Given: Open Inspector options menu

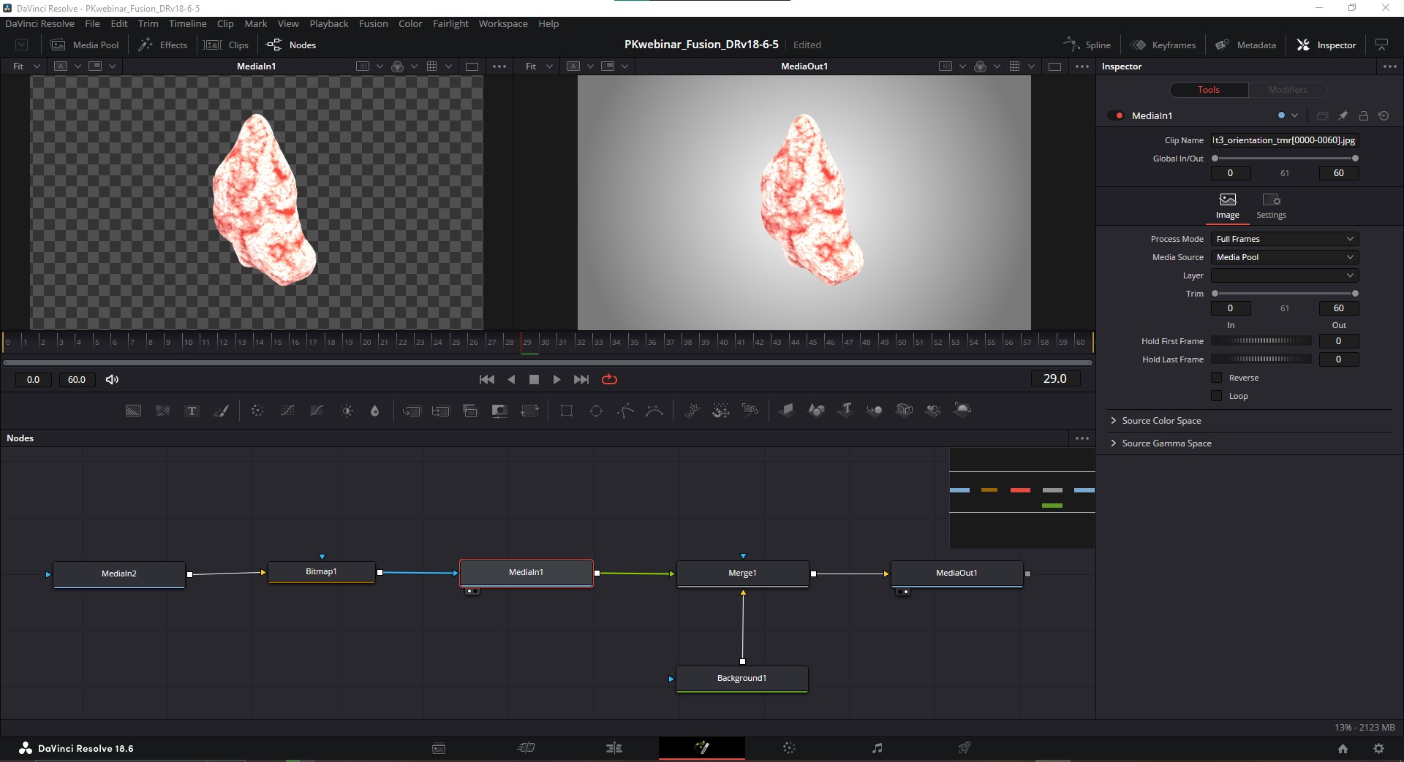Looking at the screenshot, I should [x=1389, y=66].
